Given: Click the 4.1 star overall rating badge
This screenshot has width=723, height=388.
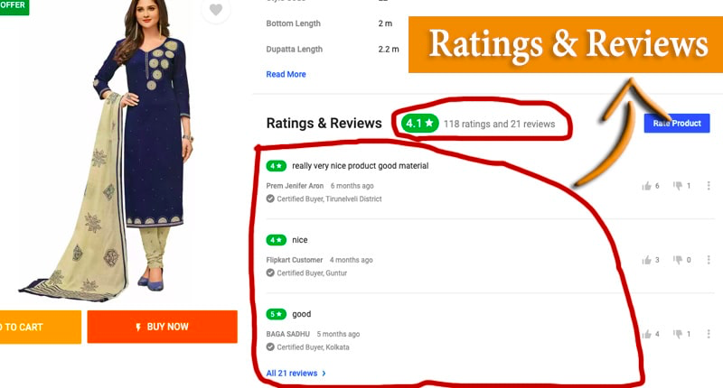Looking at the screenshot, I should (x=419, y=124).
